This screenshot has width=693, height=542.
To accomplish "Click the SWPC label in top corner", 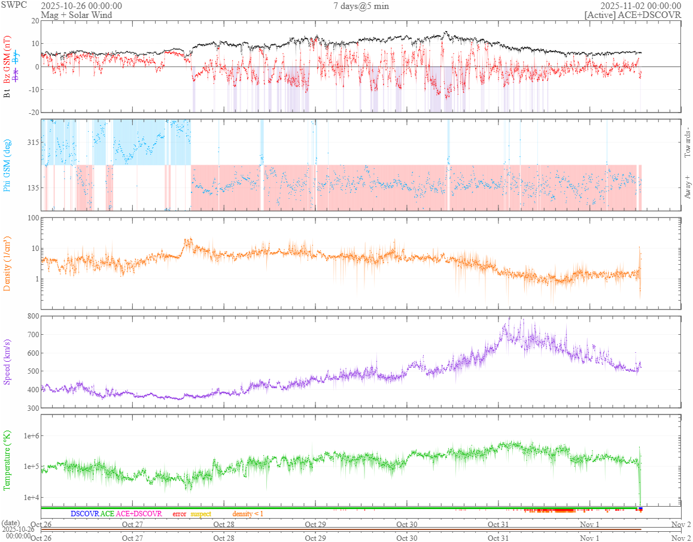I will 14,5.
